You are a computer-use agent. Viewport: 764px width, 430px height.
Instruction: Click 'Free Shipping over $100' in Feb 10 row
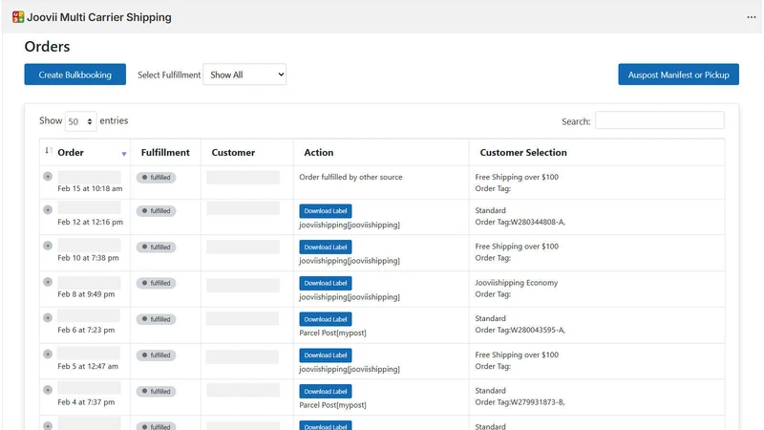[517, 247]
